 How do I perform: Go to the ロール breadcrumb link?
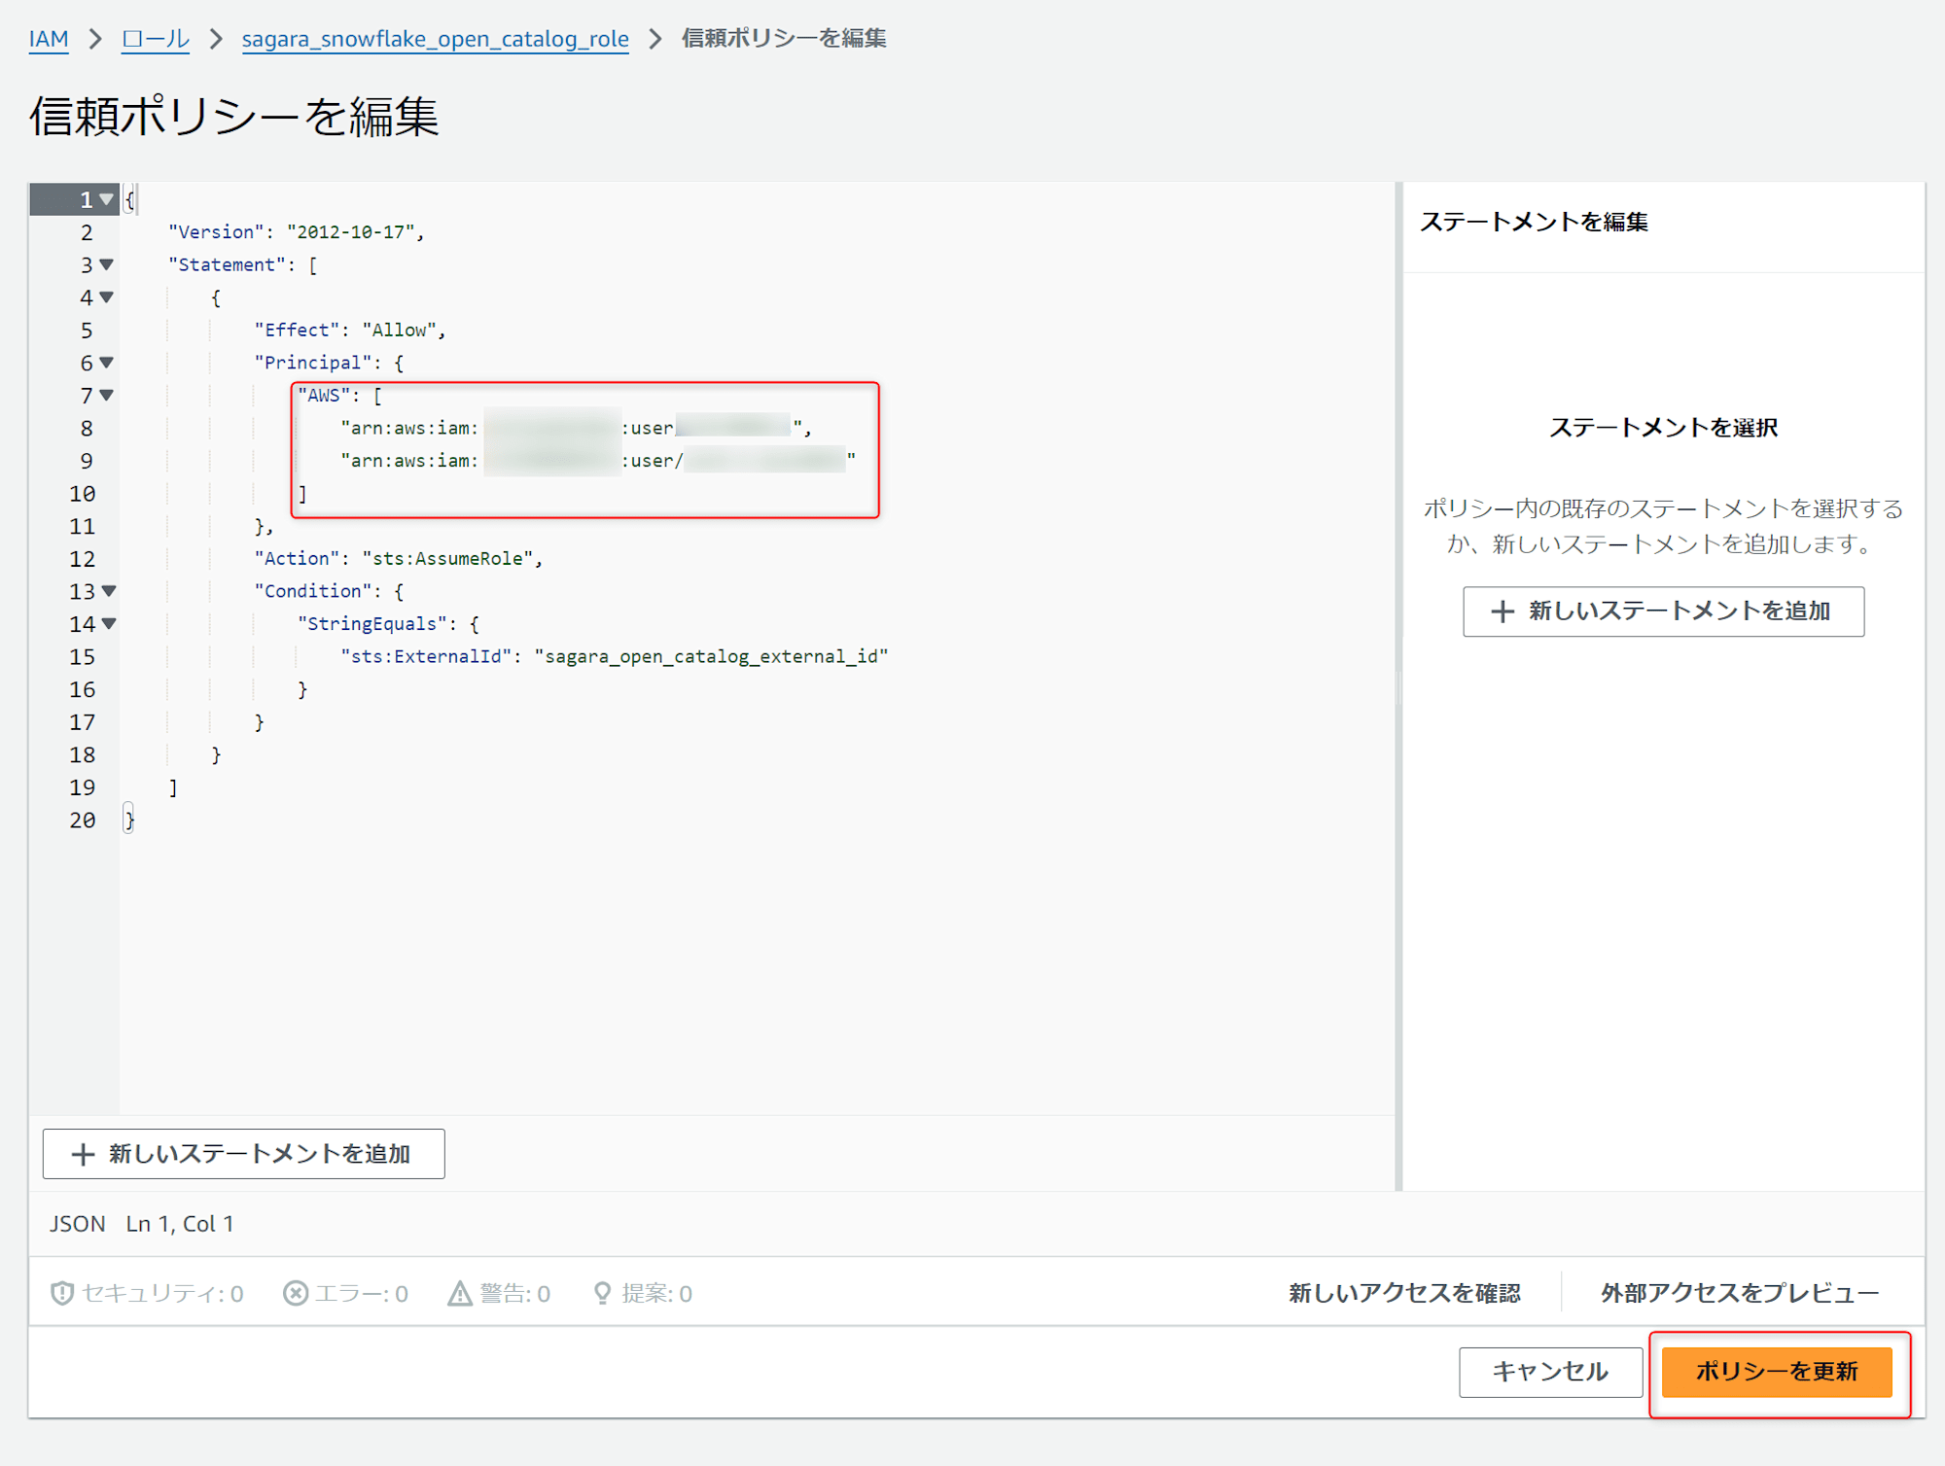[x=156, y=39]
